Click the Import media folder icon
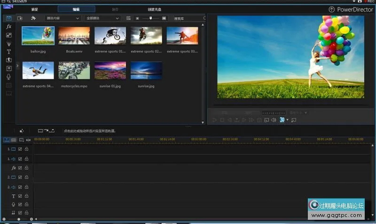This screenshot has height=224, width=376. click(x=20, y=18)
